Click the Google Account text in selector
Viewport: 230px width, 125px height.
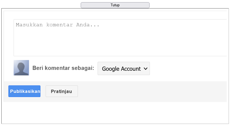tap(121, 69)
